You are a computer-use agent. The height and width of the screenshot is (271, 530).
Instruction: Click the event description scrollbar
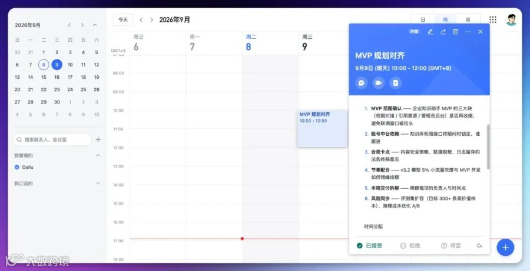(x=488, y=146)
